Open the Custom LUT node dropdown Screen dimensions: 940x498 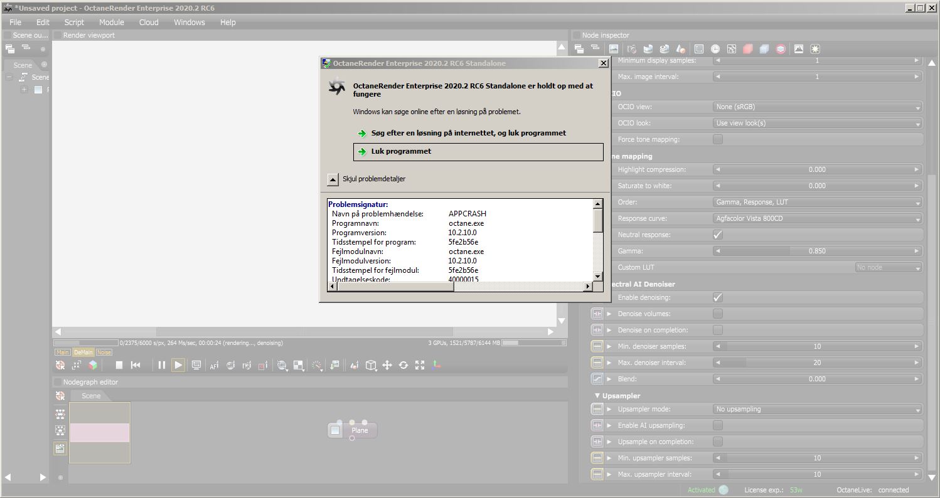point(889,267)
